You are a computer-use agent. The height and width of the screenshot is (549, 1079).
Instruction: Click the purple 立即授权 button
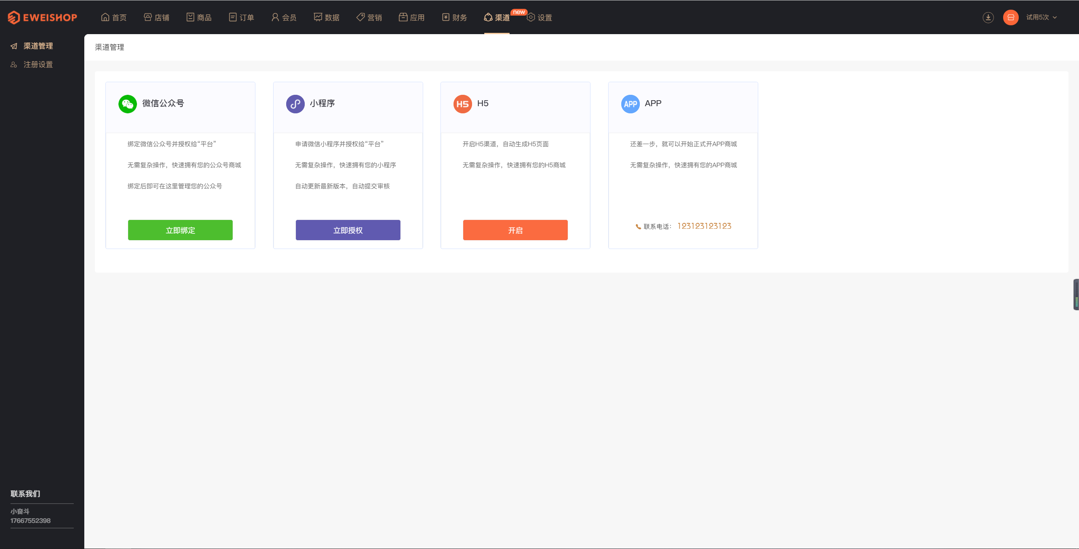pos(348,230)
